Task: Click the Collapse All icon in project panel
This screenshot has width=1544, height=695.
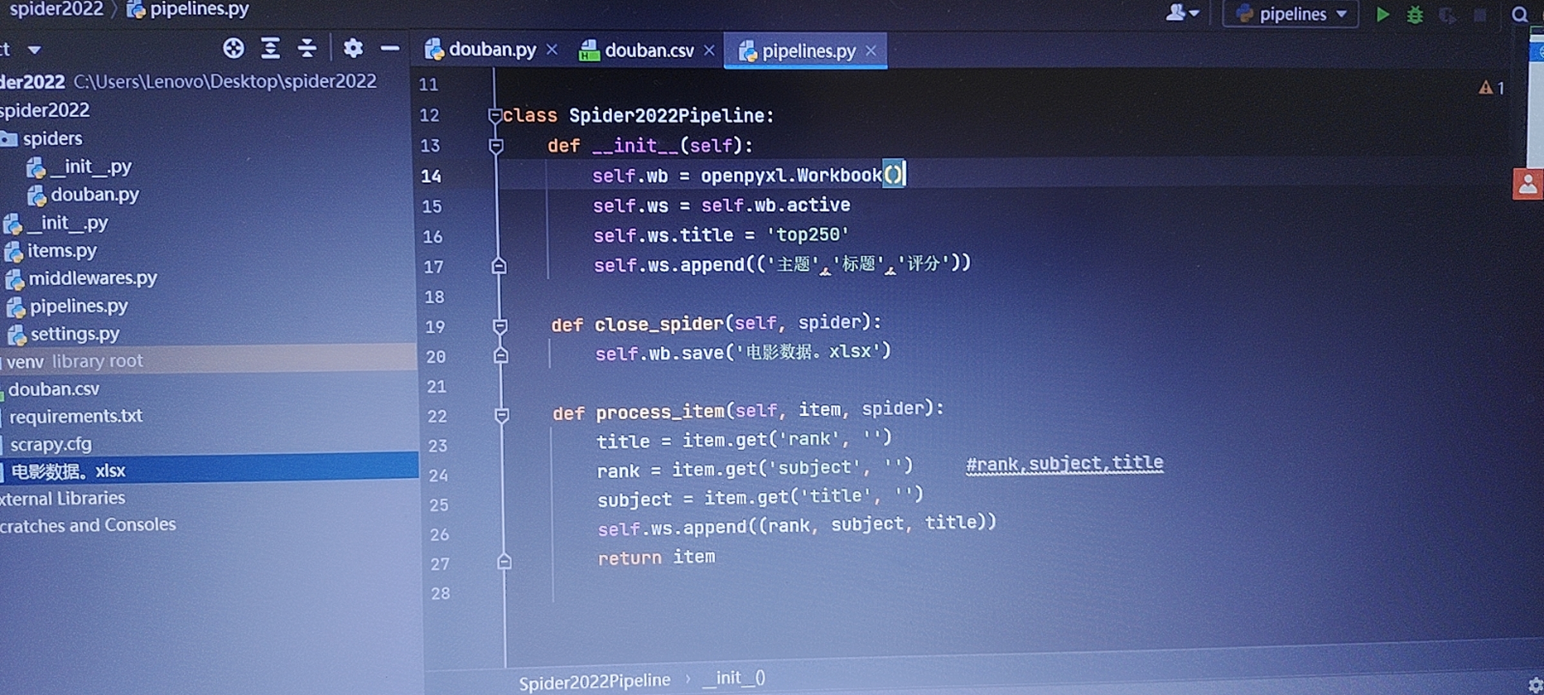Action: coord(307,48)
